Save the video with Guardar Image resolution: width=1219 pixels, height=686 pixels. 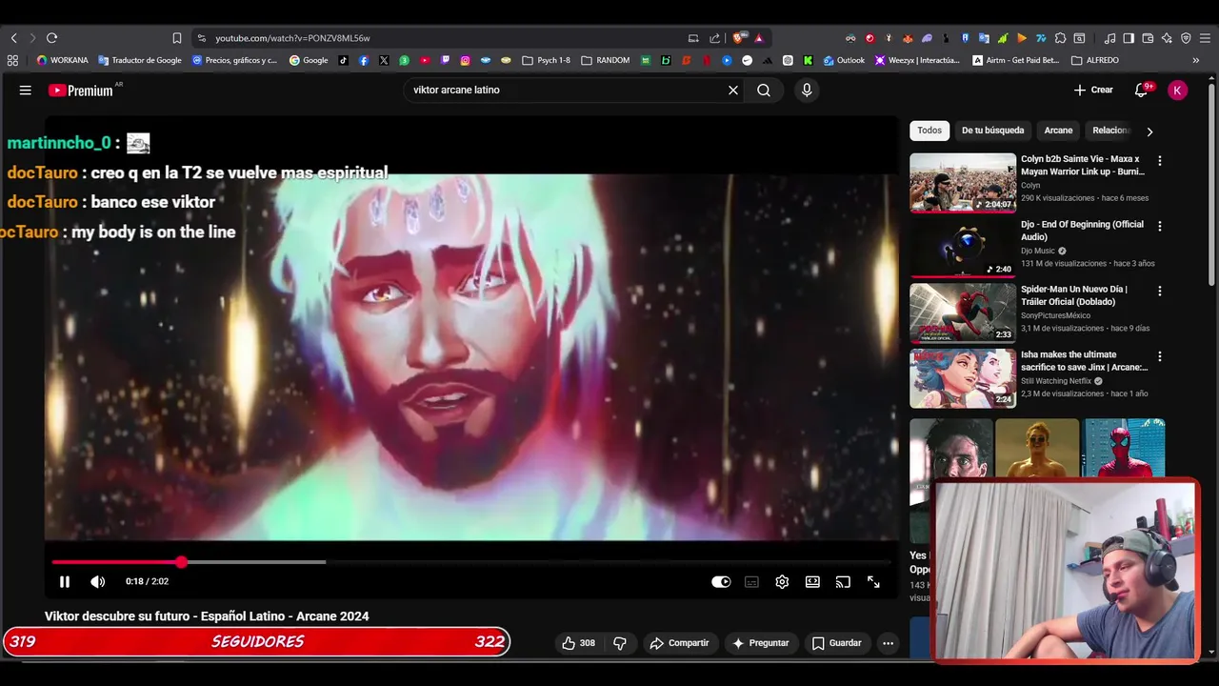click(836, 643)
